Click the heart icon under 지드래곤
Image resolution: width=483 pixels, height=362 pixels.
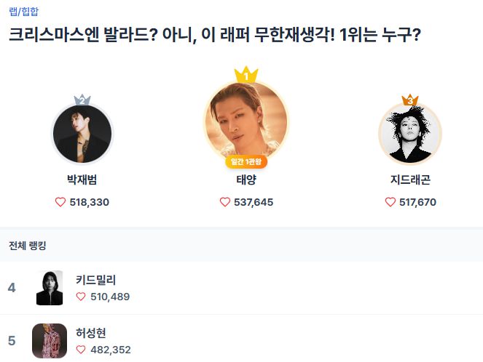(390, 202)
